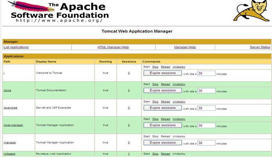Select the 'Tomcat Documentation' display name
Viewport: 272px width, 157px height.
pos(51,90)
